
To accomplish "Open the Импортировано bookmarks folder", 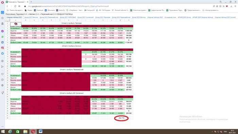I will point(211,10).
